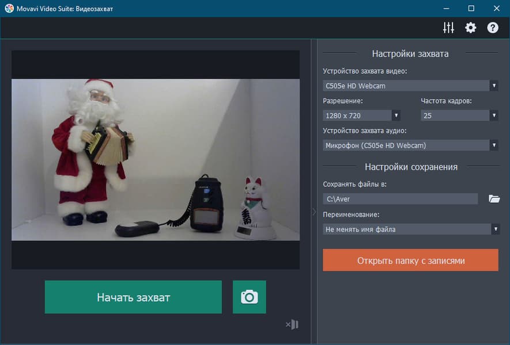Collapse the settings panel with side chevron
The width and height of the screenshot is (510, 345).
[x=314, y=212]
